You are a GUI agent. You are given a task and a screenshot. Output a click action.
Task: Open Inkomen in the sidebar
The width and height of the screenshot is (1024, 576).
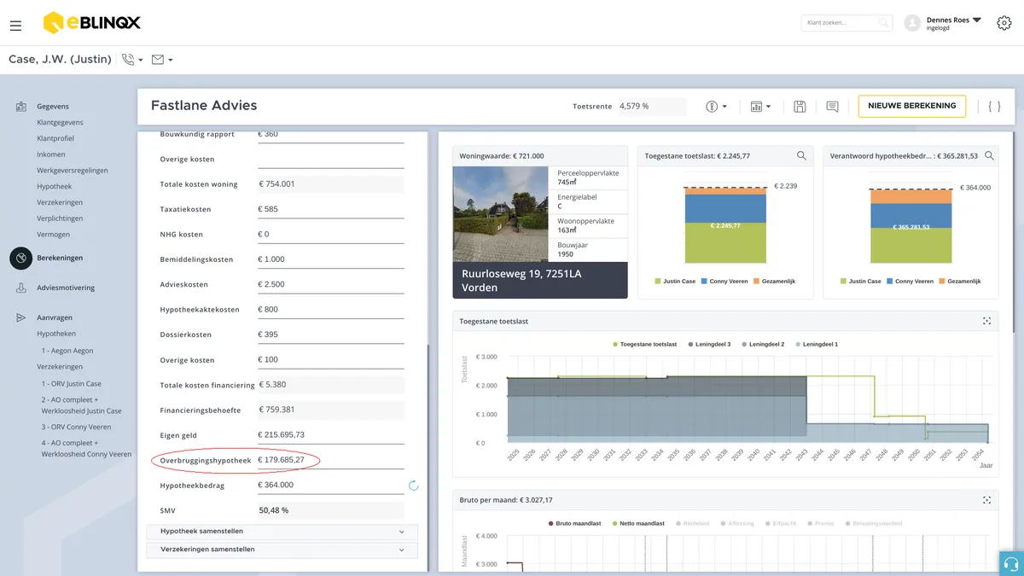click(x=51, y=154)
